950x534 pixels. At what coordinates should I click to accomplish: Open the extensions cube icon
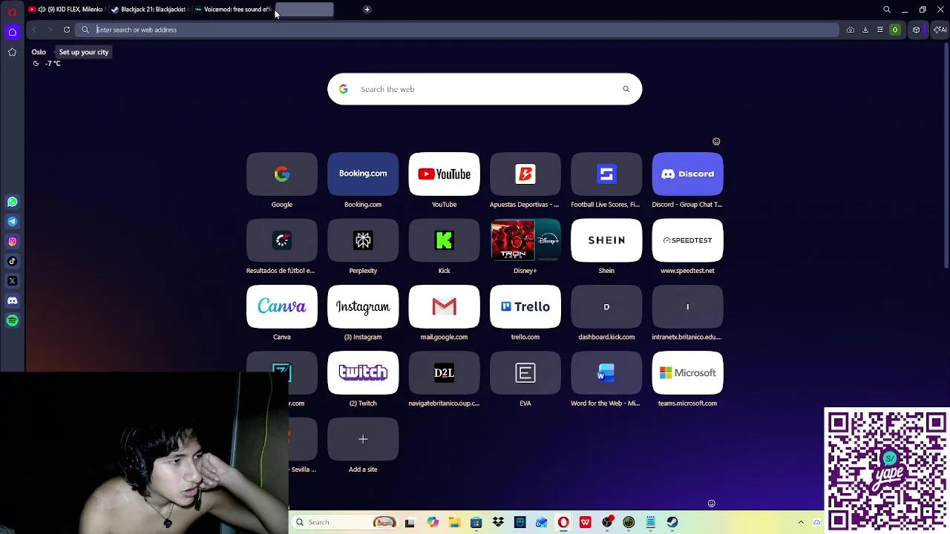click(917, 30)
